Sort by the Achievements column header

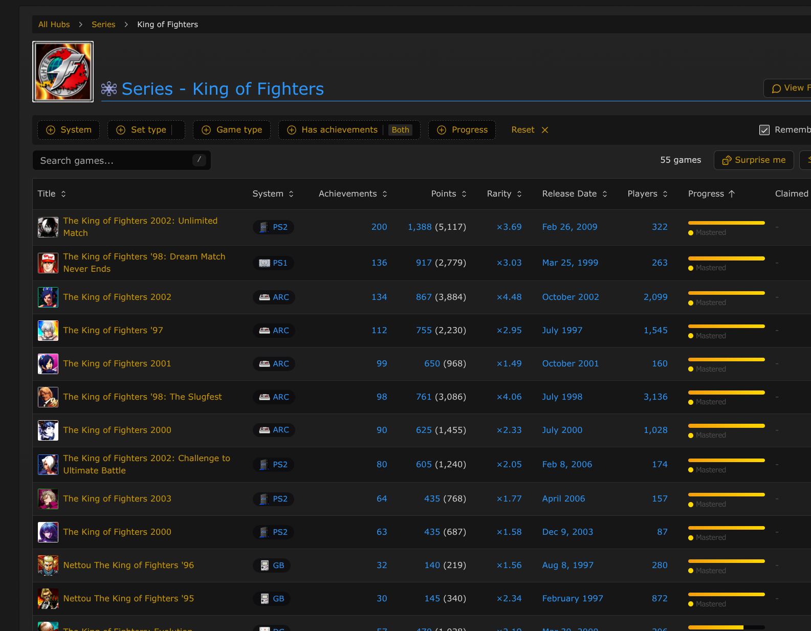click(353, 194)
